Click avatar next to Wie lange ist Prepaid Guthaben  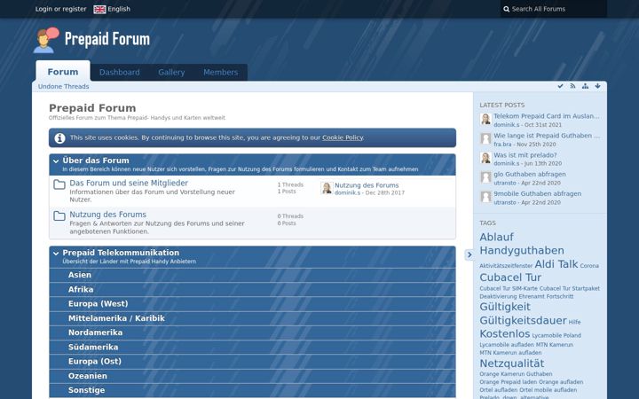485,139
